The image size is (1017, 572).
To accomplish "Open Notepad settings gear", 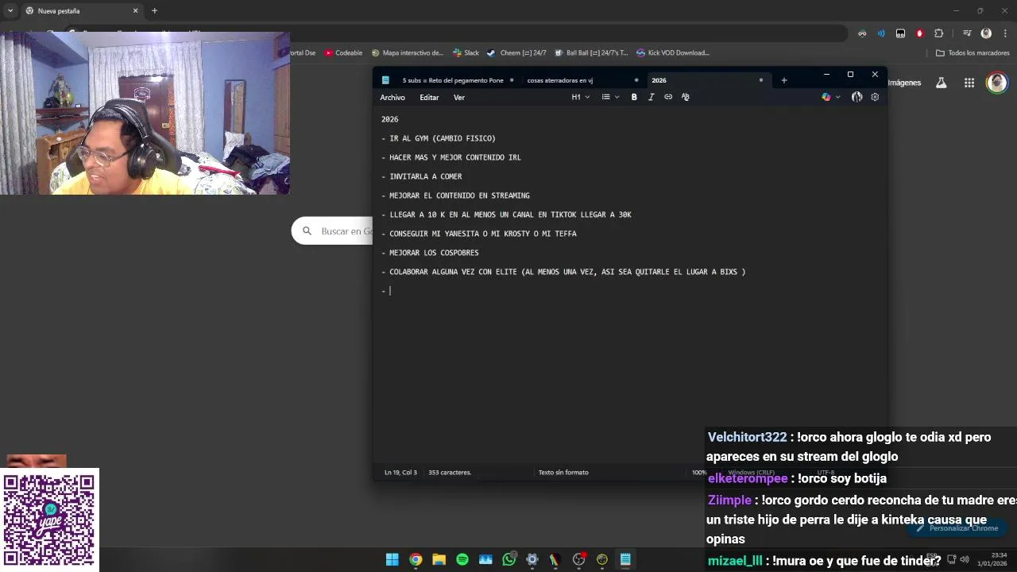I will point(875,97).
